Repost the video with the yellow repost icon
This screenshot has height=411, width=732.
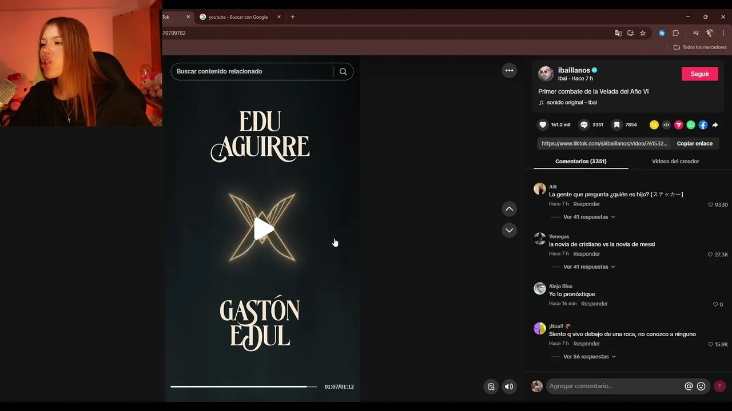[x=654, y=124]
